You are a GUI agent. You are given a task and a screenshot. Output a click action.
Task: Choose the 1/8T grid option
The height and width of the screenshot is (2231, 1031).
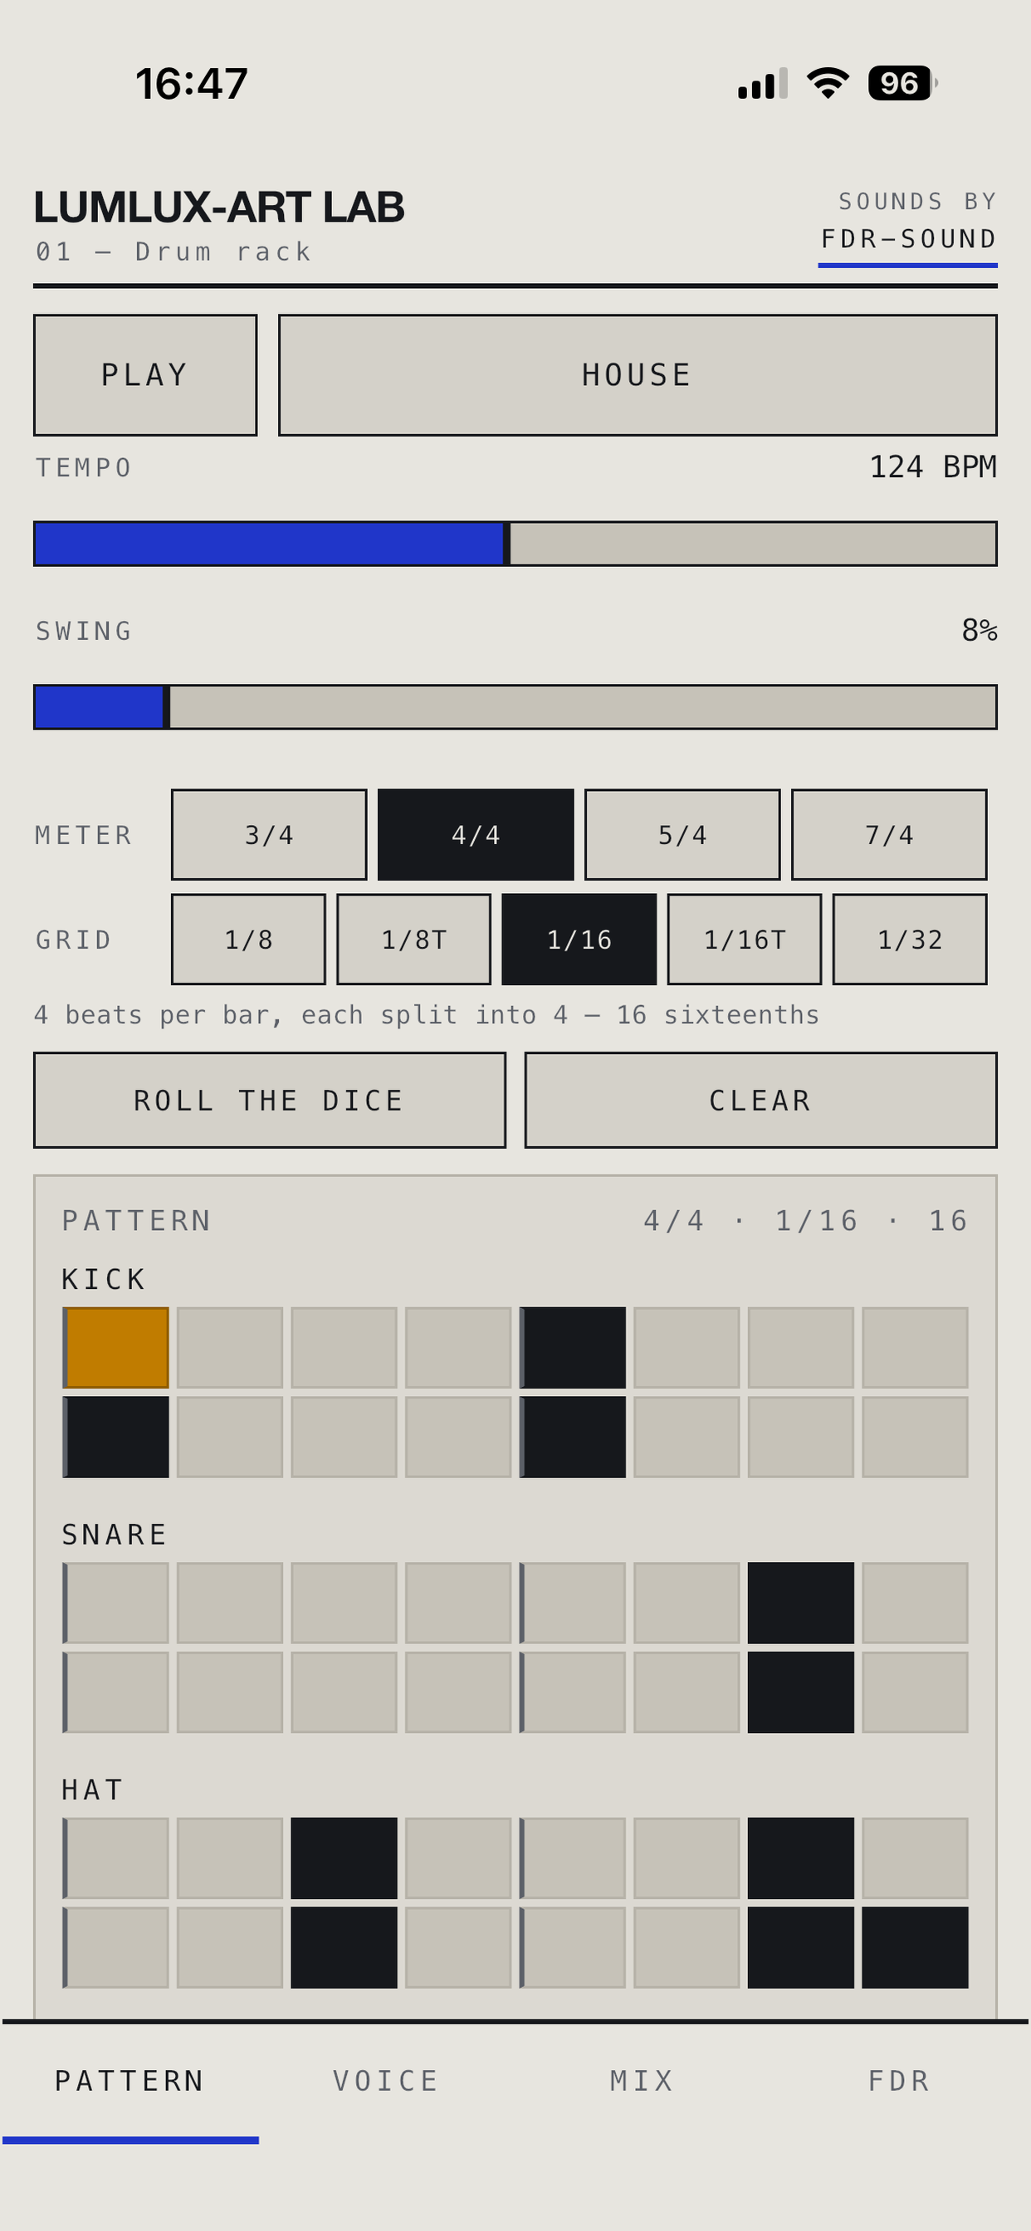point(414,940)
